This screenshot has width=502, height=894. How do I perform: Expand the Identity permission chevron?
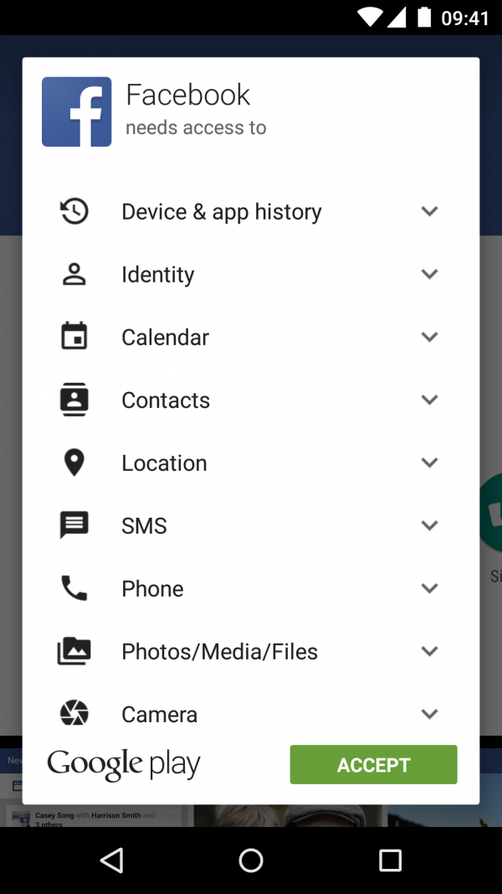[429, 274]
